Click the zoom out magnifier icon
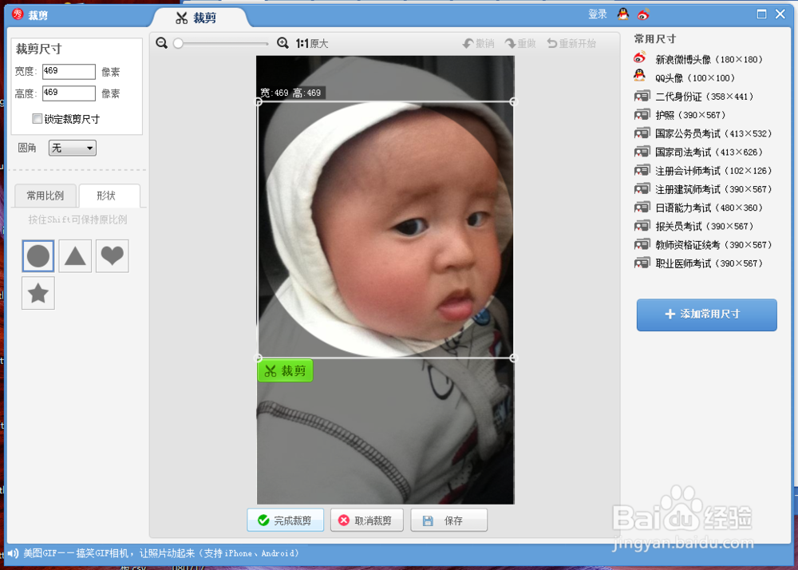Image resolution: width=798 pixels, height=570 pixels. pyautogui.click(x=162, y=43)
